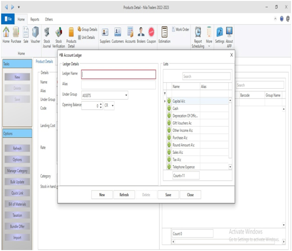Open quick access toolbar dropdown

click(19, 7)
